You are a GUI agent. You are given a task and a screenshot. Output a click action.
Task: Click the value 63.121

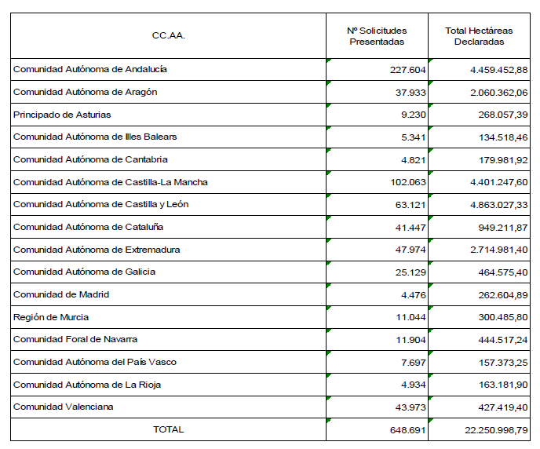click(410, 205)
